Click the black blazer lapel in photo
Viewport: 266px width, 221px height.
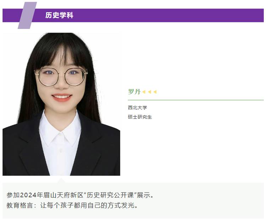pyautogui.click(x=31, y=148)
